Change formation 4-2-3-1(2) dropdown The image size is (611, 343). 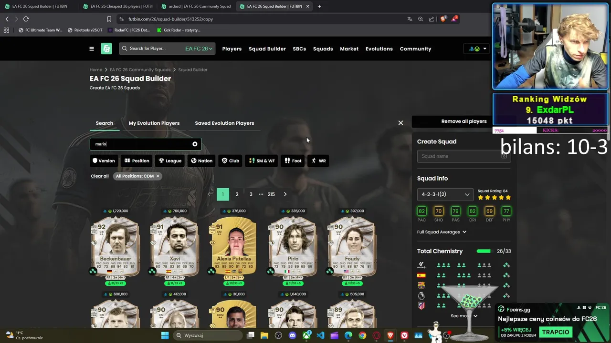[x=445, y=194]
